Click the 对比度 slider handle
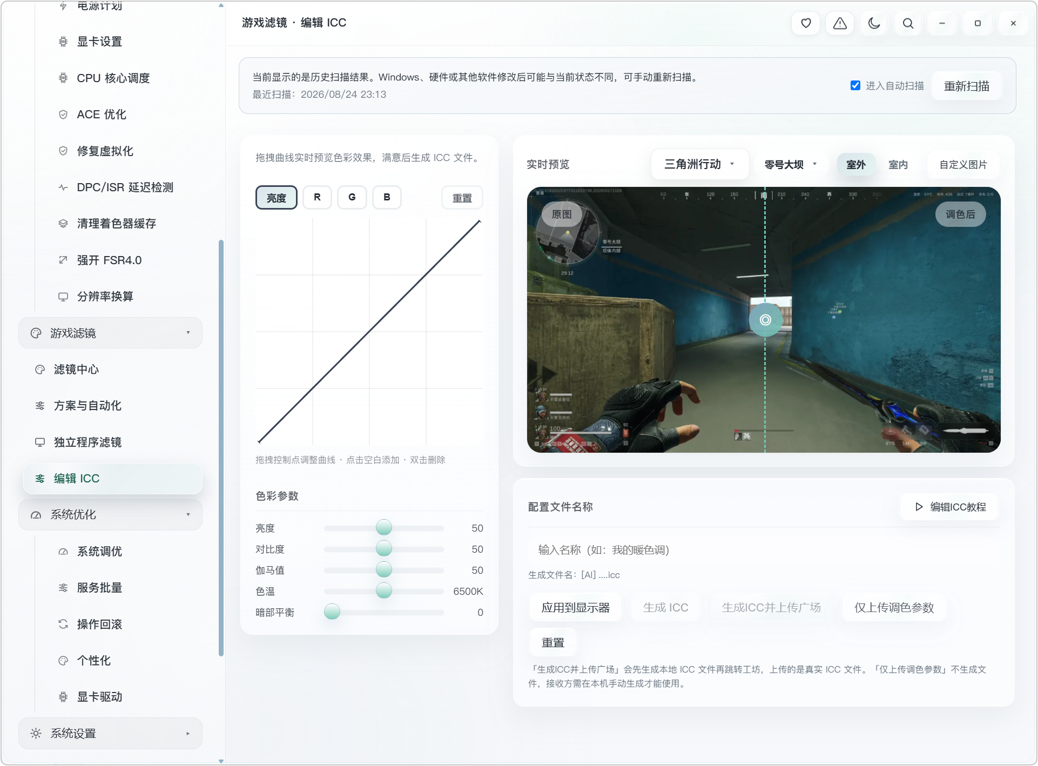Screen dimensions: 1038x766 click(384, 548)
